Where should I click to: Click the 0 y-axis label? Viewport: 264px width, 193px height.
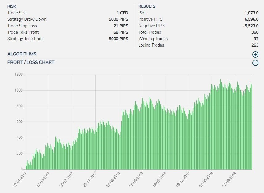point(22,169)
